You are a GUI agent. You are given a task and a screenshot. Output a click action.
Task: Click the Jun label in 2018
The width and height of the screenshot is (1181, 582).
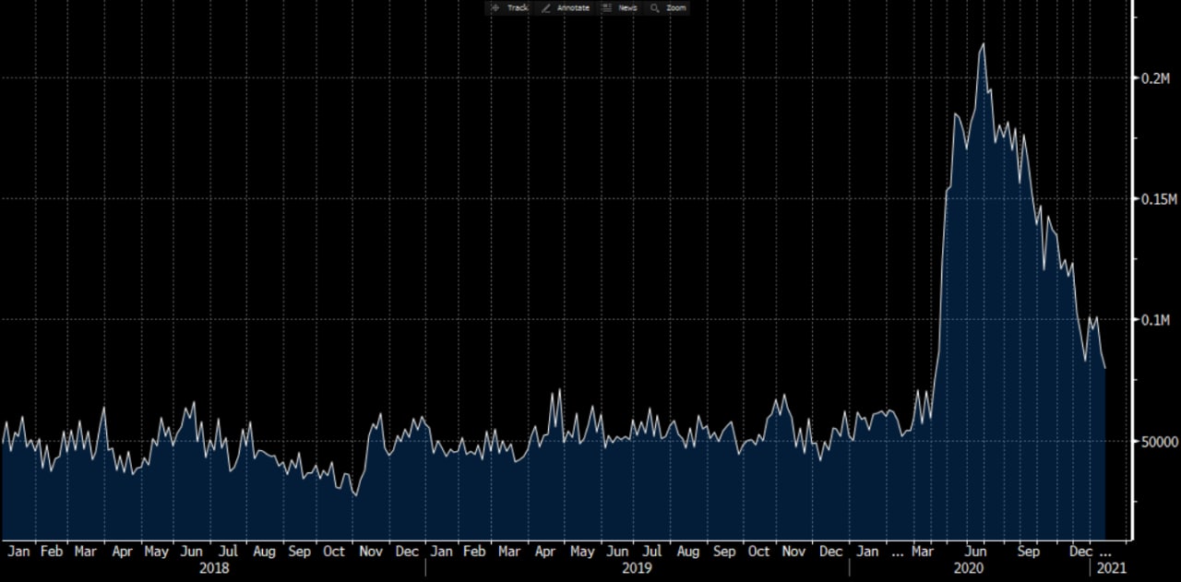[x=191, y=552]
